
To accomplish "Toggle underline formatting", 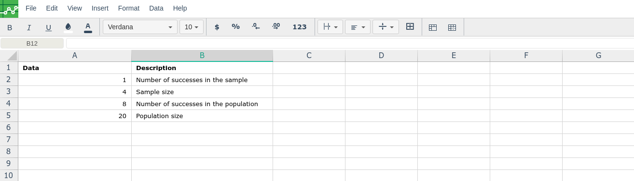I will coord(49,27).
